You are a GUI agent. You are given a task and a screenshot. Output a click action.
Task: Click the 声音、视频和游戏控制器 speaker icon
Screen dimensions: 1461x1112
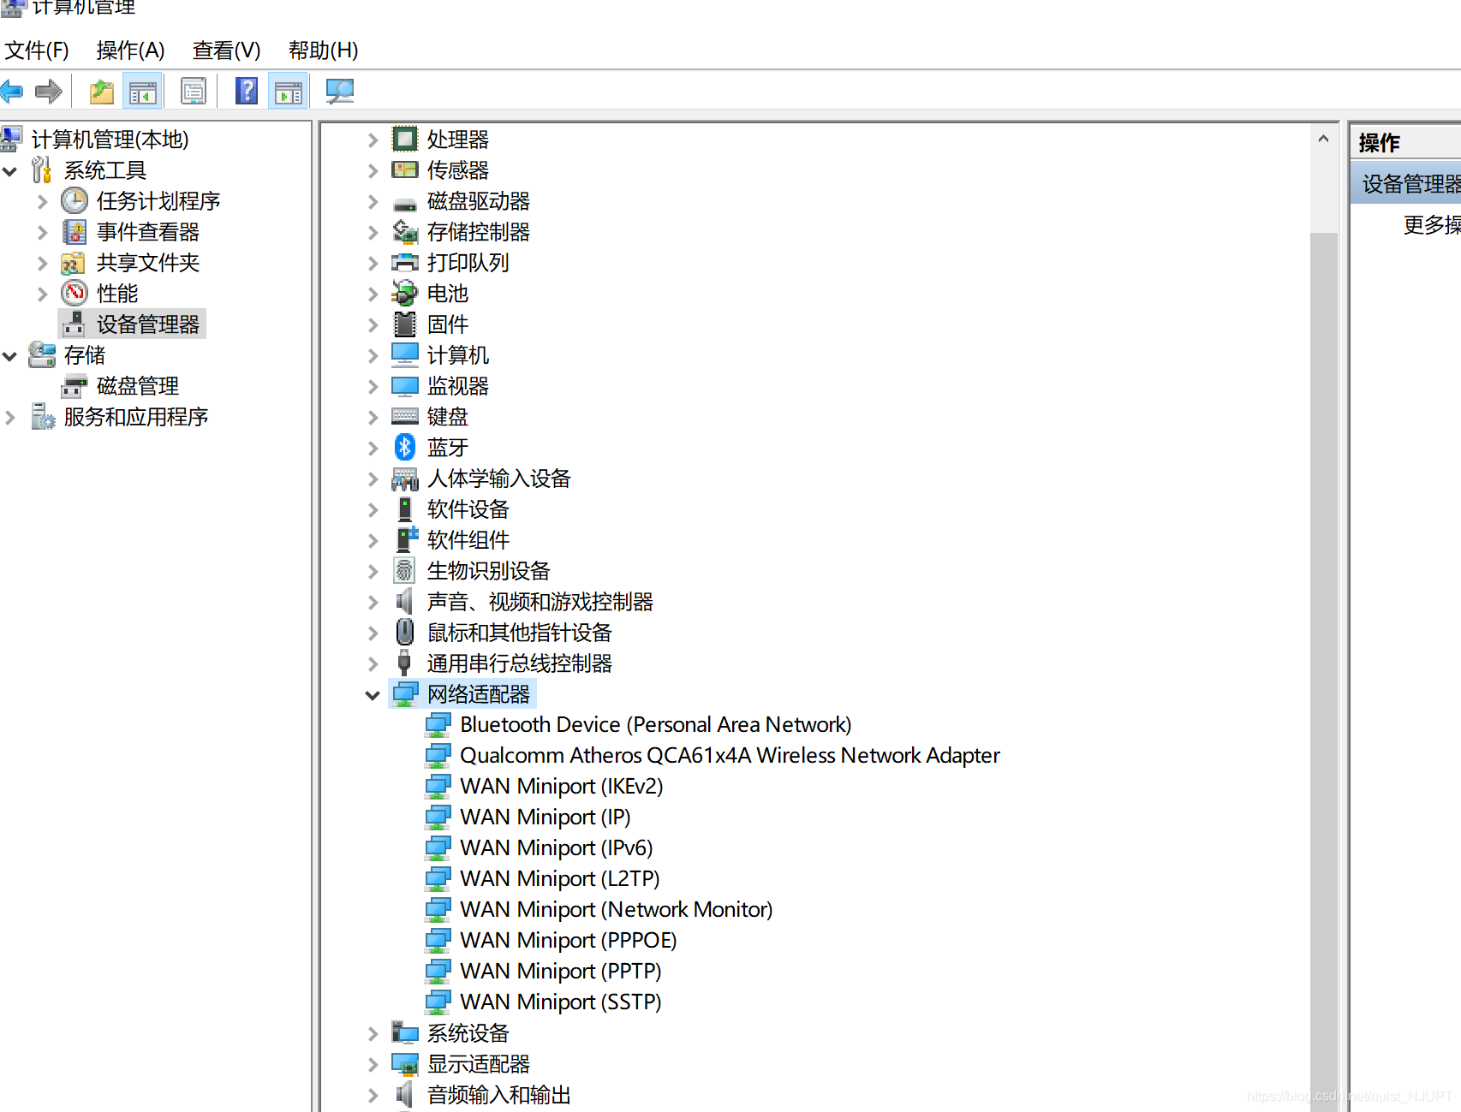[405, 601]
